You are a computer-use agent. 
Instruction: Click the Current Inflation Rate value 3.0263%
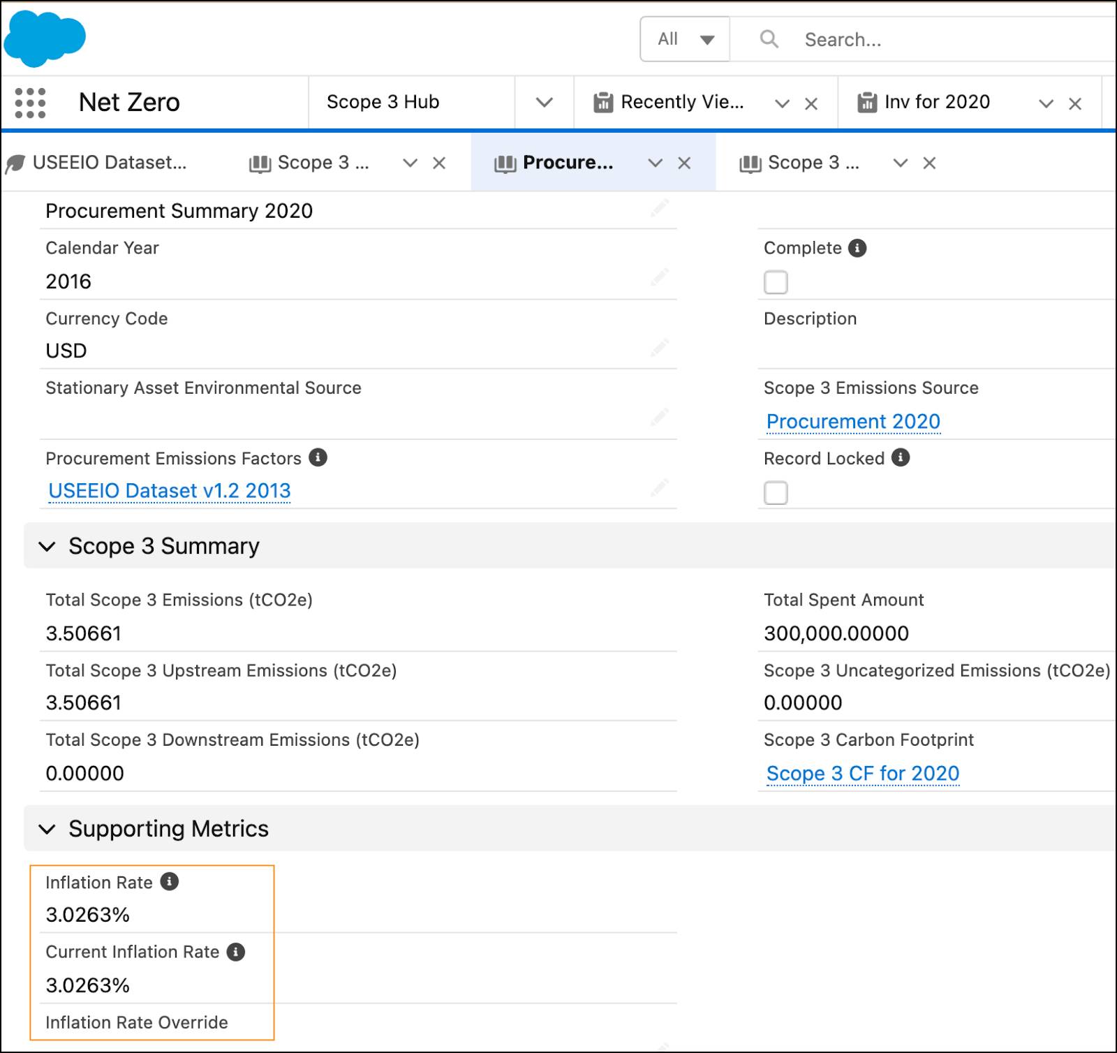tap(88, 985)
